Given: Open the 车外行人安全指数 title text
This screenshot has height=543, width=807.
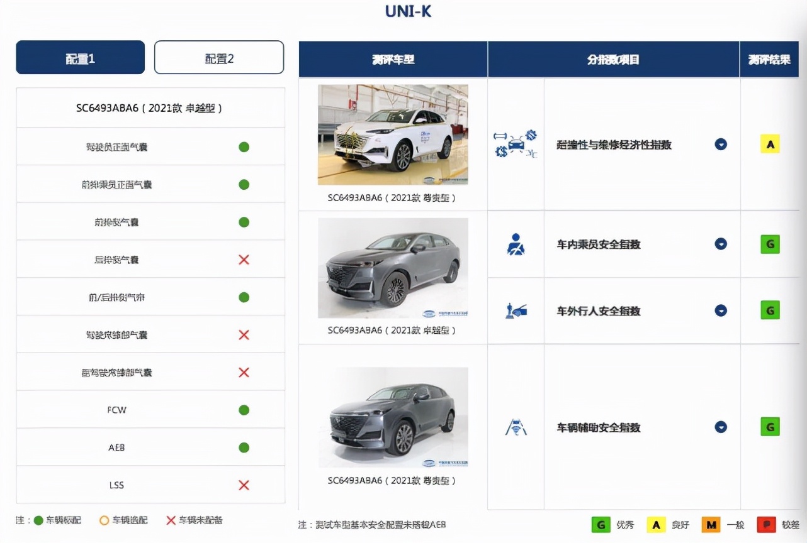Looking at the screenshot, I should 599,310.
